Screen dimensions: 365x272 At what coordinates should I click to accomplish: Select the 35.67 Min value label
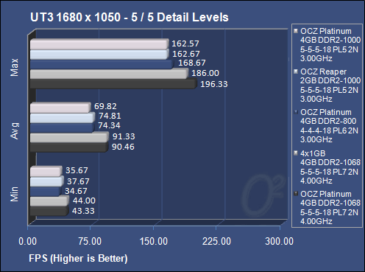point(77,170)
